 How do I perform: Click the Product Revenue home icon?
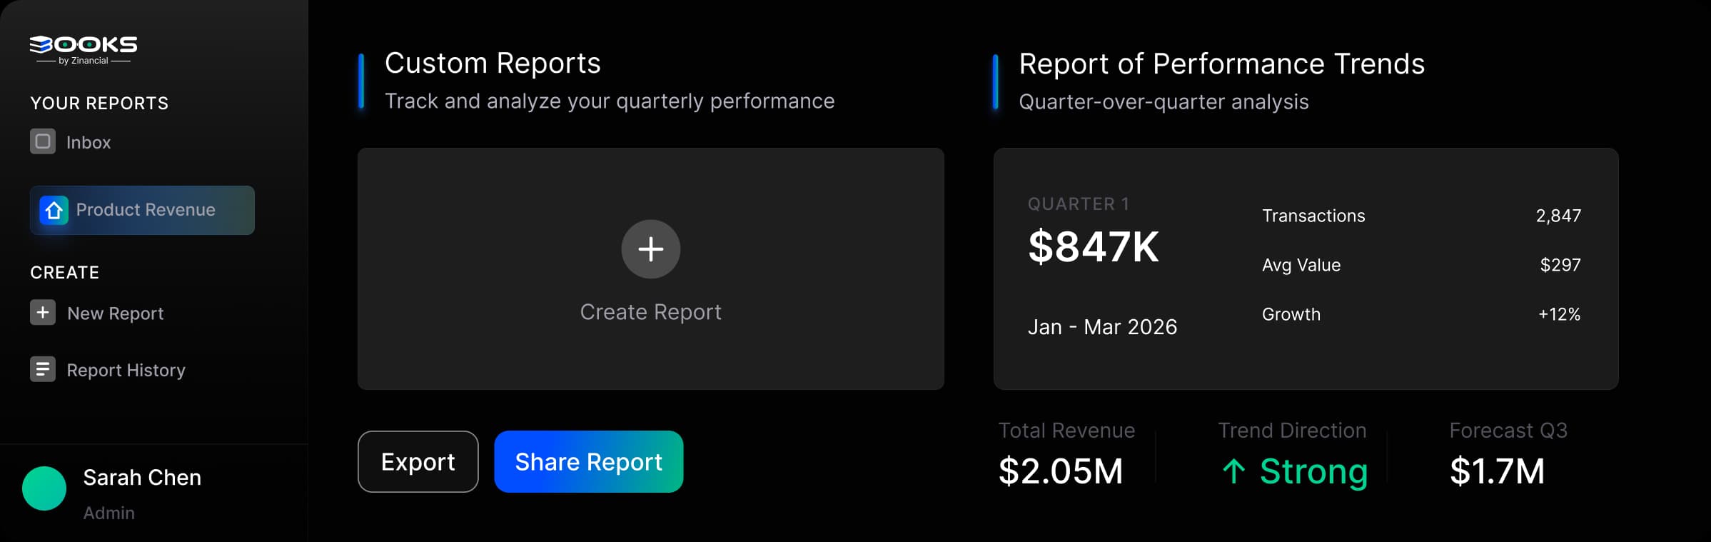coord(54,210)
